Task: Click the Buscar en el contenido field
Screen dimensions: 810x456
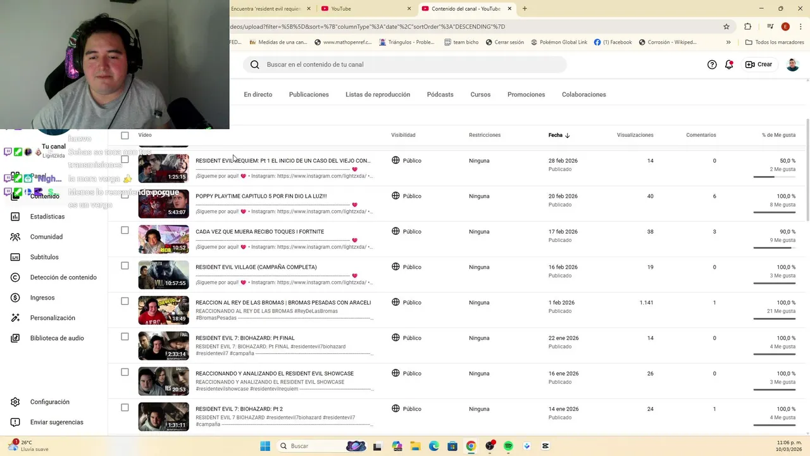Action: tap(405, 65)
